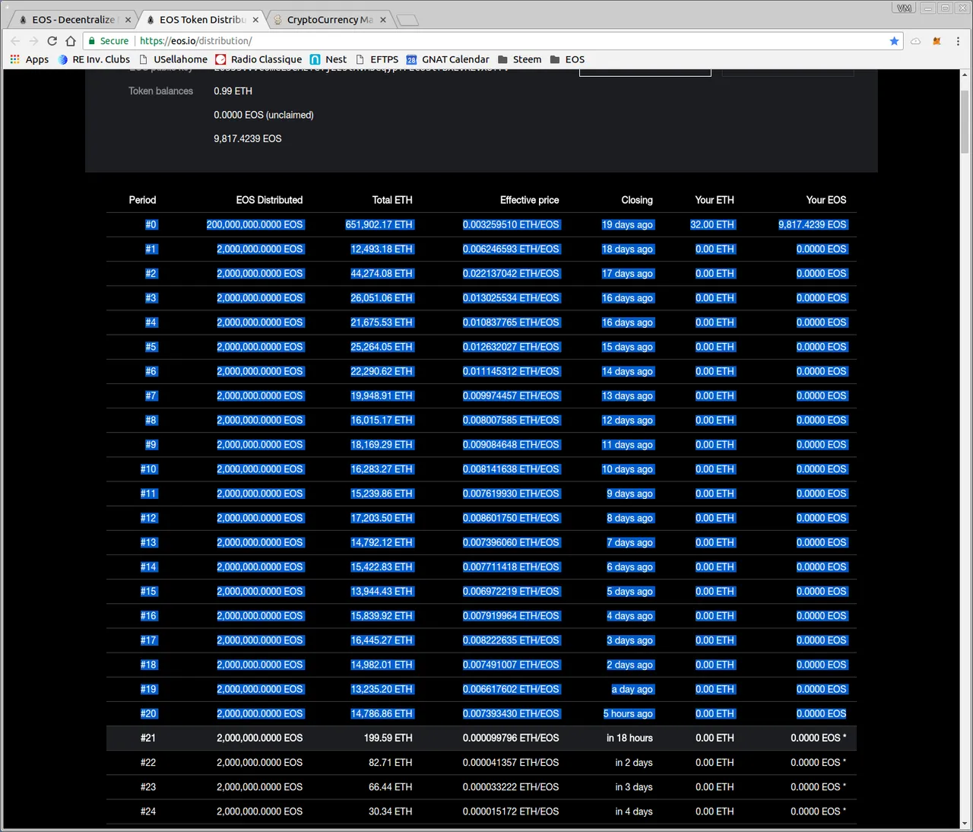Click 9,817.4239 EOS token balance
This screenshot has height=832, width=973.
click(248, 139)
